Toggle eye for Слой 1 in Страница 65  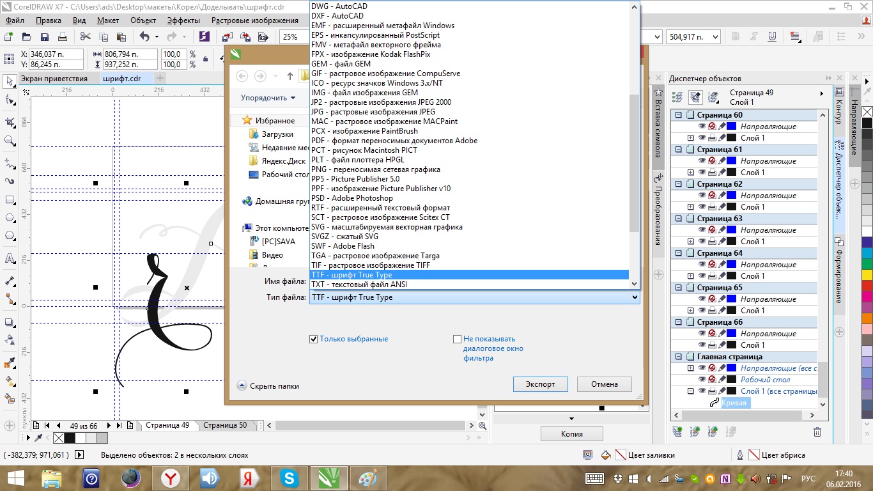(702, 311)
